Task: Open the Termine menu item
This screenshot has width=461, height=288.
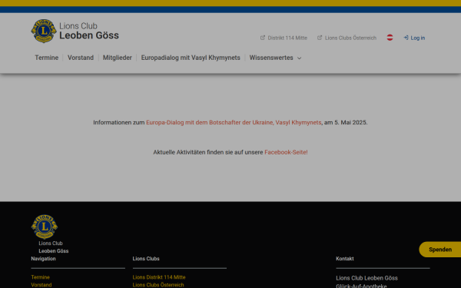Action: pos(46,58)
